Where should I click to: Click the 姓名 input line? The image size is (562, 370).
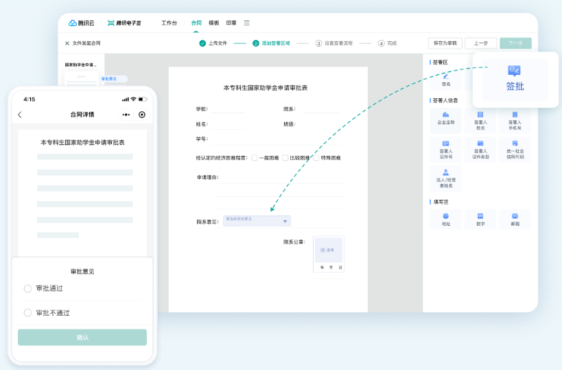[228, 124]
